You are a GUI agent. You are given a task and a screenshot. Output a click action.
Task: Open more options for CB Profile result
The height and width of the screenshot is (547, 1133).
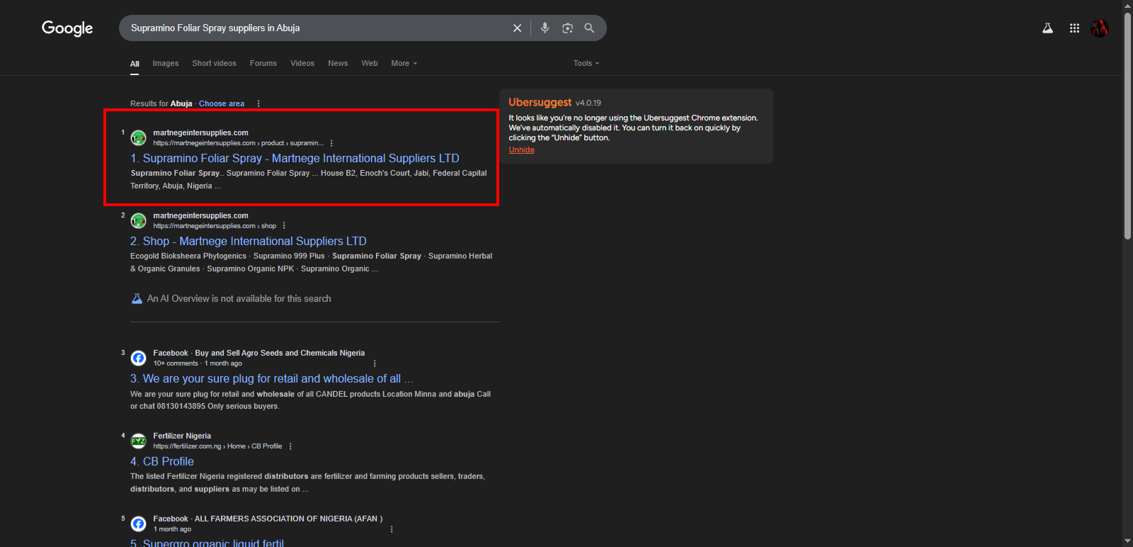(290, 446)
